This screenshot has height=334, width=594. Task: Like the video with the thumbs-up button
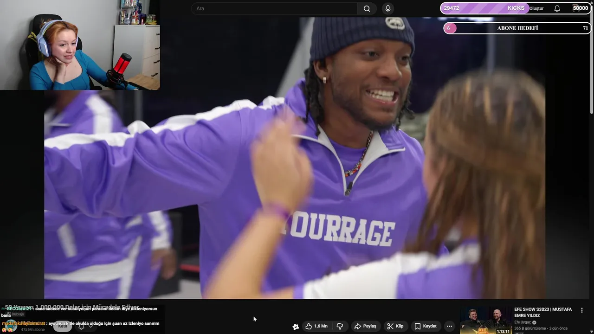(x=316, y=326)
